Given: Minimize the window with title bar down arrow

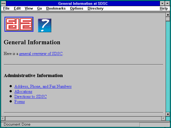Looking at the screenshot, I should 162,3.
